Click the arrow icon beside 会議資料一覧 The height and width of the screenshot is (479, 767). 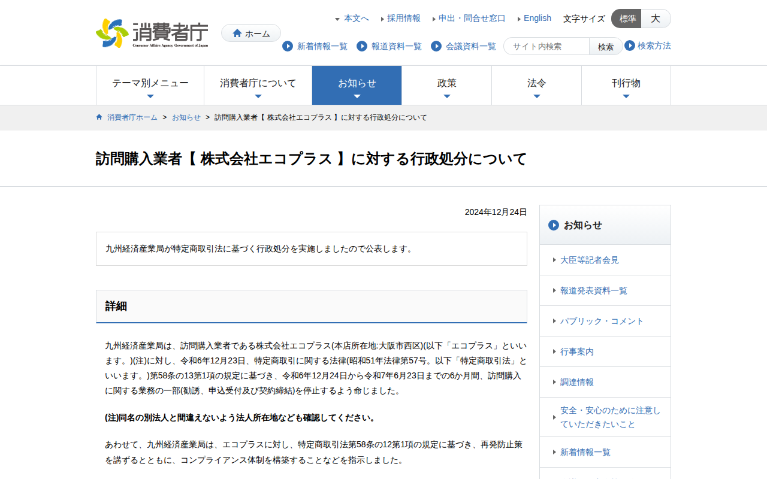point(436,46)
